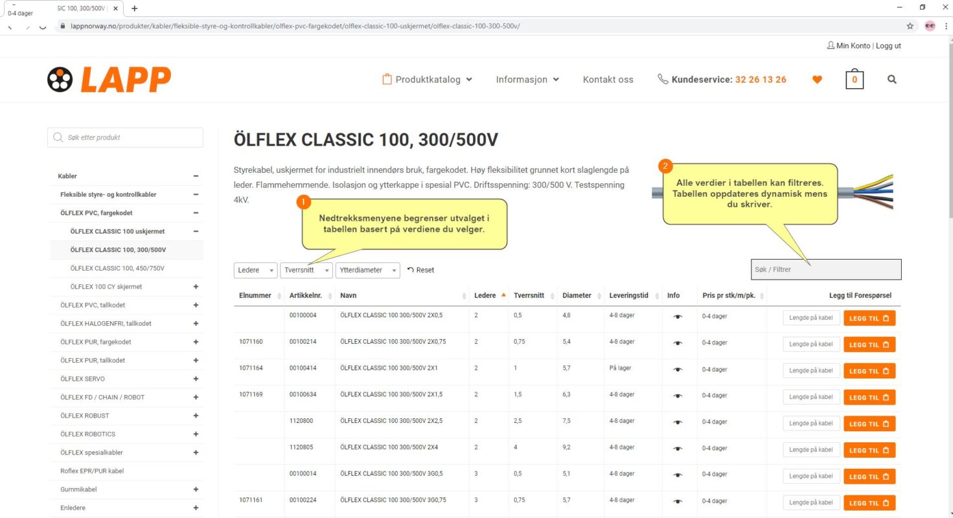
Task: Sort table by Ledere column
Action: point(488,295)
